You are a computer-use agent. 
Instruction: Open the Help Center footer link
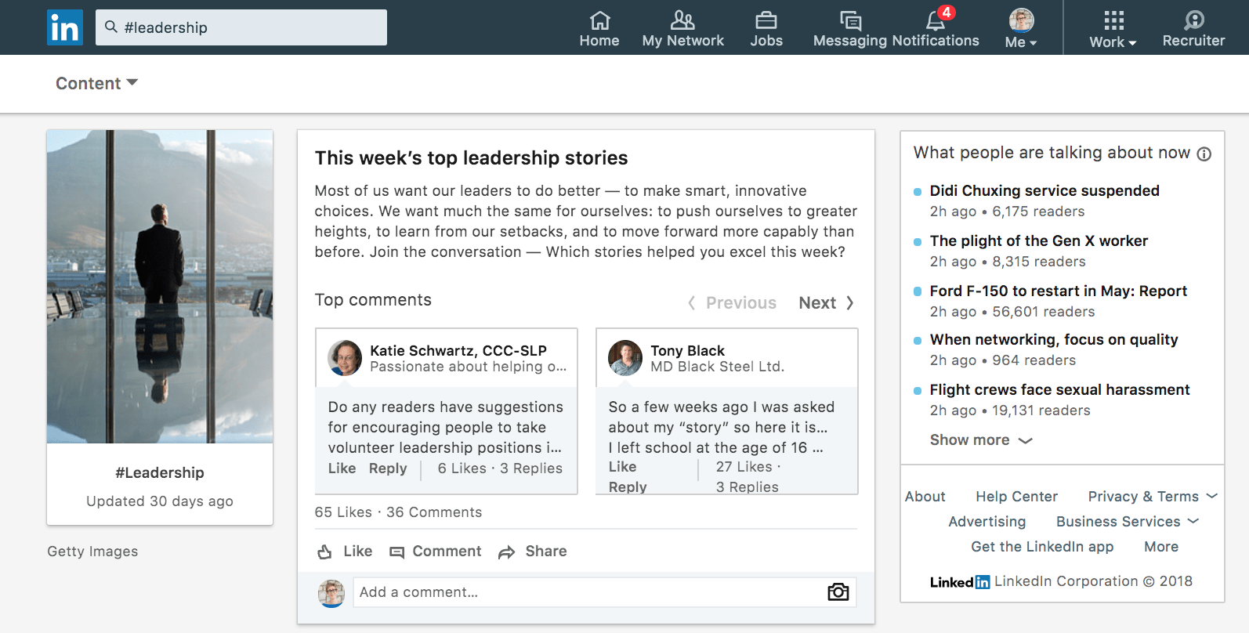pyautogui.click(x=1016, y=497)
